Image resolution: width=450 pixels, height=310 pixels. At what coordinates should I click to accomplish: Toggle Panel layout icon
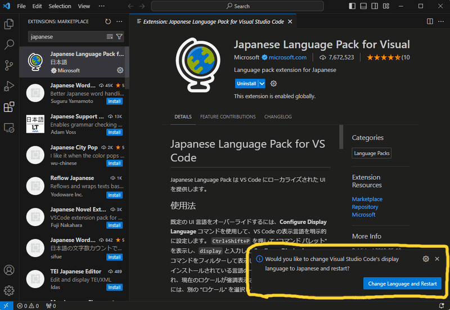[363, 6]
